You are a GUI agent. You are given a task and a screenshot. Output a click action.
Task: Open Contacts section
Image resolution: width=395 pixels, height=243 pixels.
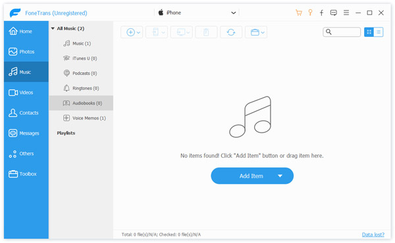26,113
